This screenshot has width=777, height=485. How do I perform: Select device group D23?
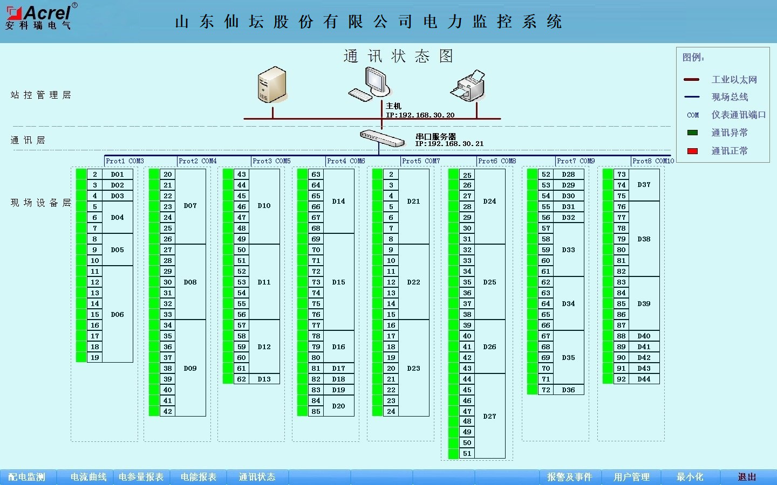tap(414, 369)
